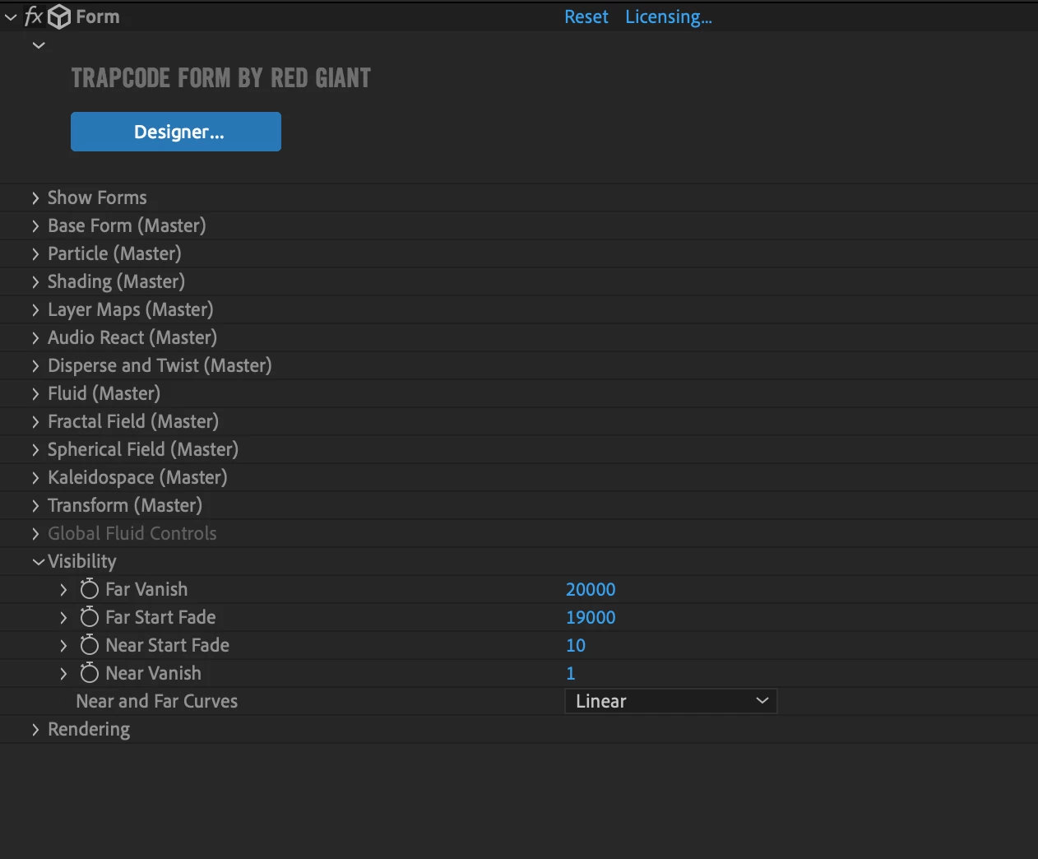Click Near Start Fade value 10

[x=576, y=646]
